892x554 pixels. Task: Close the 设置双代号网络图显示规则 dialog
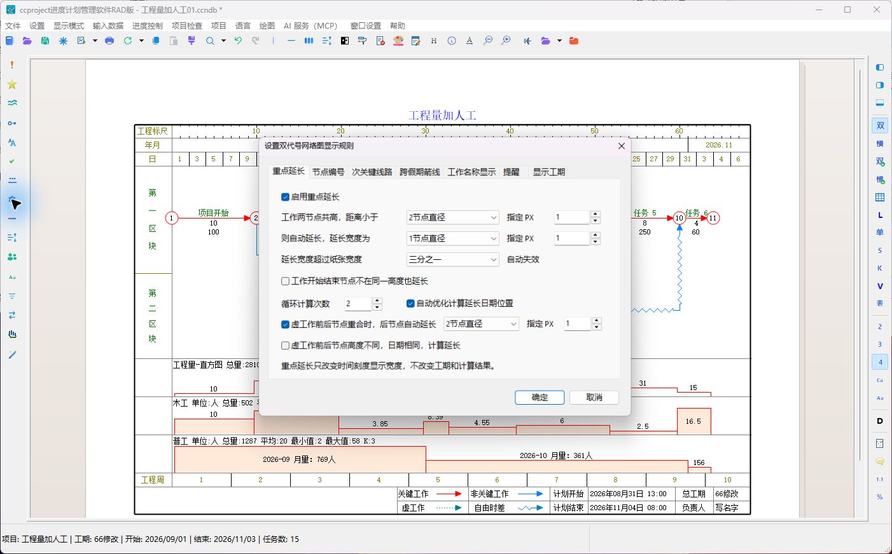coord(622,145)
